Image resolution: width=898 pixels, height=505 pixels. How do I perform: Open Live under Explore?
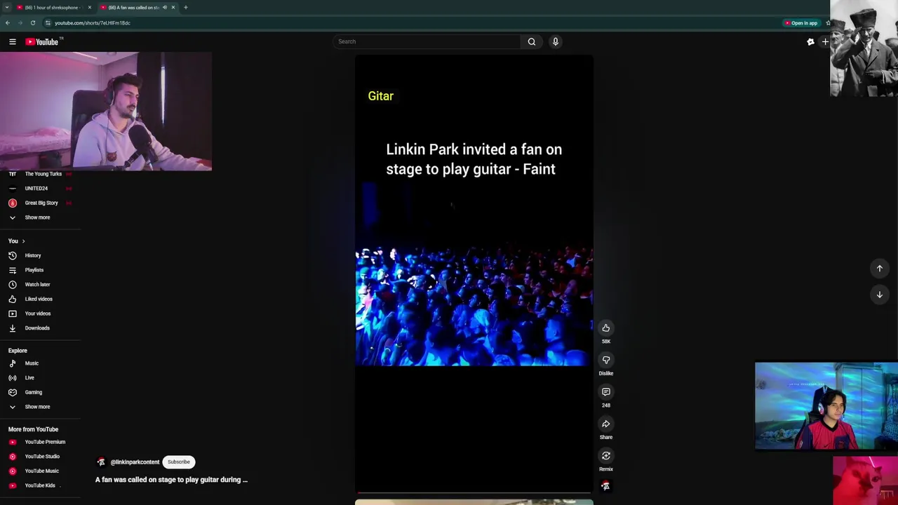pyautogui.click(x=40, y=378)
